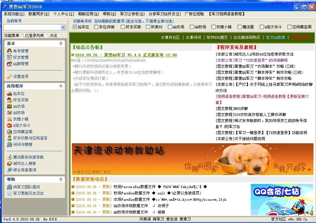Open 腾讯服务快速导航 icon
Image resolution: width=316 pixels, height=223 pixels.
coord(10,157)
